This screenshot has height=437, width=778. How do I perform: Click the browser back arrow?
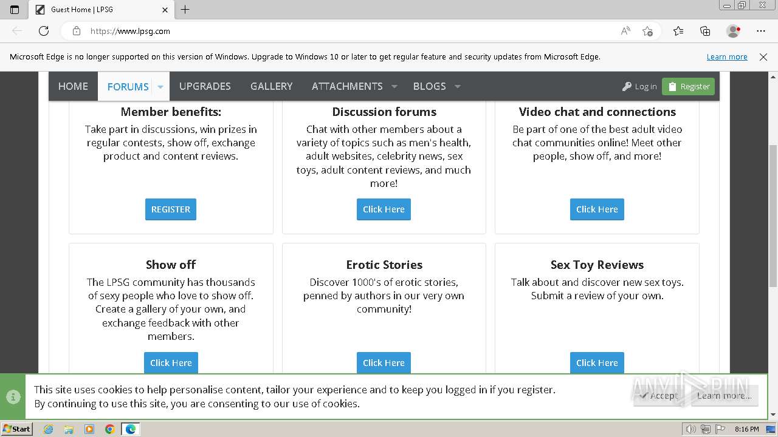[x=17, y=31]
